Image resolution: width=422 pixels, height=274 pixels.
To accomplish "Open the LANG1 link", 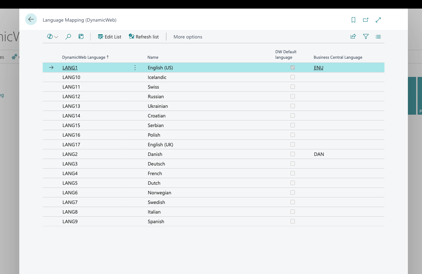I will click(70, 68).
